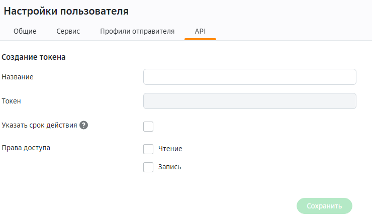
Task: Switch to the Общие tab
Action: point(25,31)
